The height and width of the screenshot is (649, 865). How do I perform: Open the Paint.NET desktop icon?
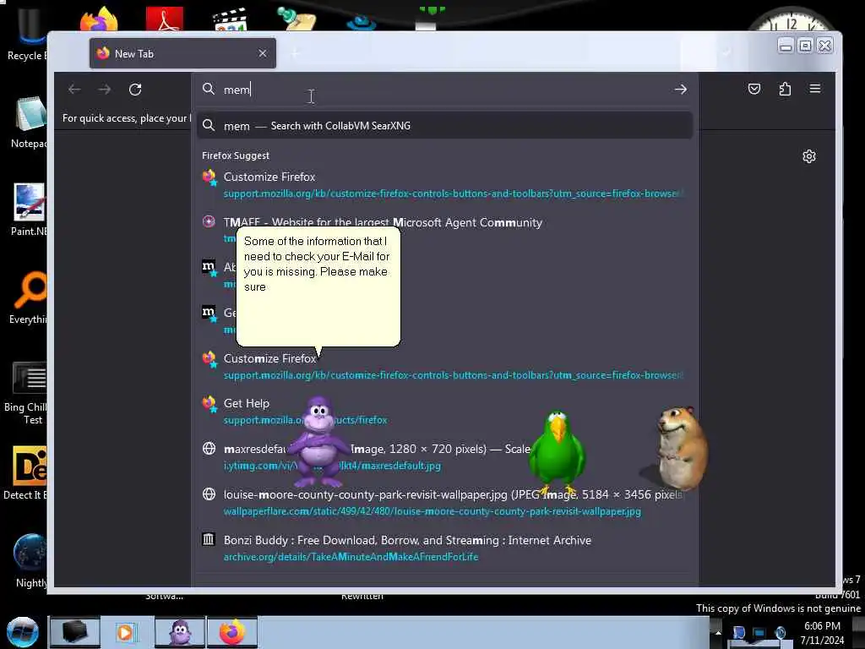click(29, 210)
